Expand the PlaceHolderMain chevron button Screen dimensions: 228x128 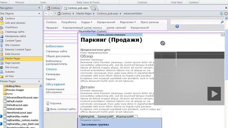[223, 34]
